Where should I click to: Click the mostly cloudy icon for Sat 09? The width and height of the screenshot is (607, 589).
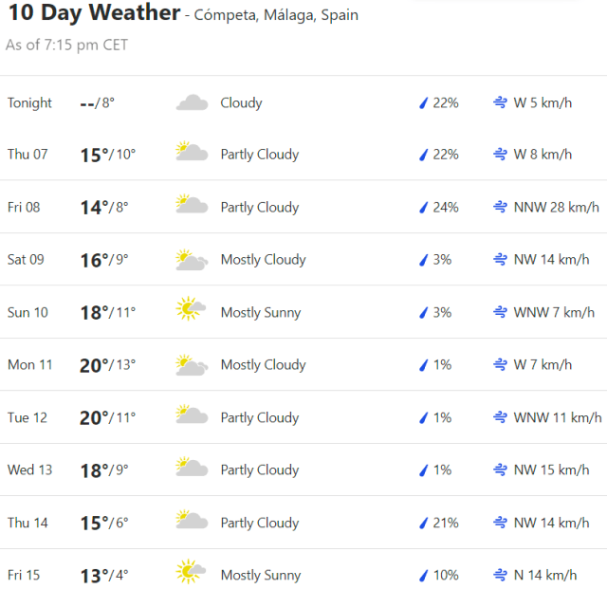pyautogui.click(x=192, y=260)
